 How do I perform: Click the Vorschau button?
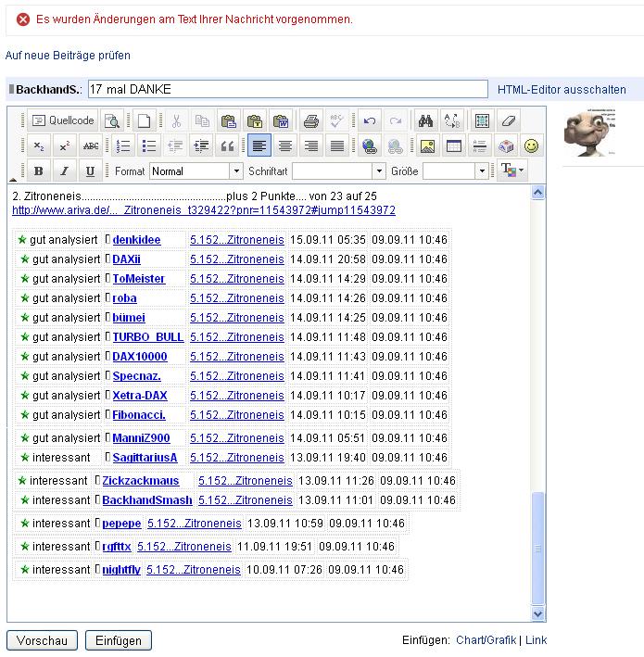[42, 640]
